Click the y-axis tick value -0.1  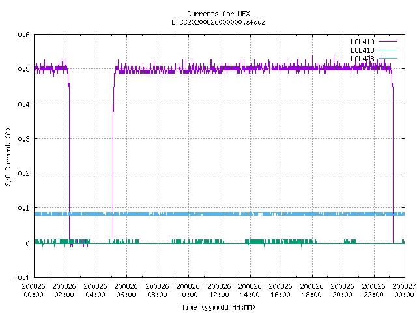(x=22, y=278)
